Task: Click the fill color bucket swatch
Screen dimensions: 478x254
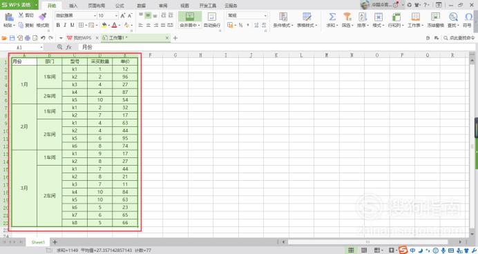Action: [x=104, y=25]
